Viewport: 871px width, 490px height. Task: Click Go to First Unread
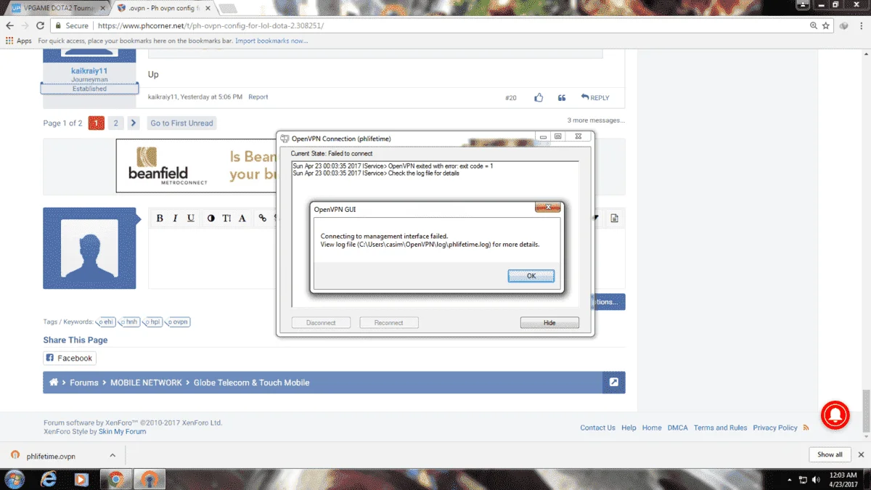[x=181, y=123]
